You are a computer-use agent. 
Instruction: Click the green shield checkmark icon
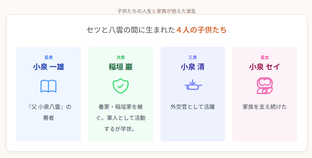[120, 86]
